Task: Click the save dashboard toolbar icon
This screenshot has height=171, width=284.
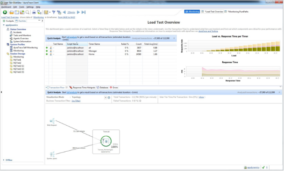Action: coord(22,12)
